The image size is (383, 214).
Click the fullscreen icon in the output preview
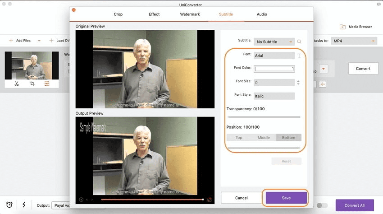pyautogui.click(x=209, y=199)
